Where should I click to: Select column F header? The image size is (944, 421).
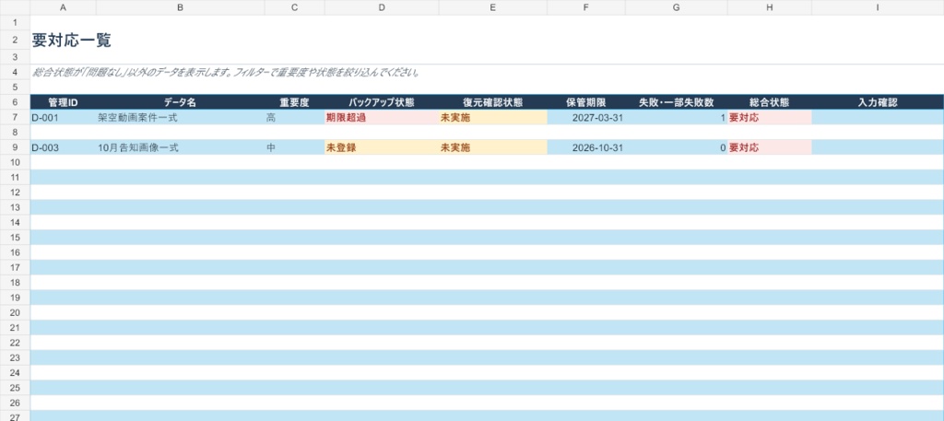586,7
